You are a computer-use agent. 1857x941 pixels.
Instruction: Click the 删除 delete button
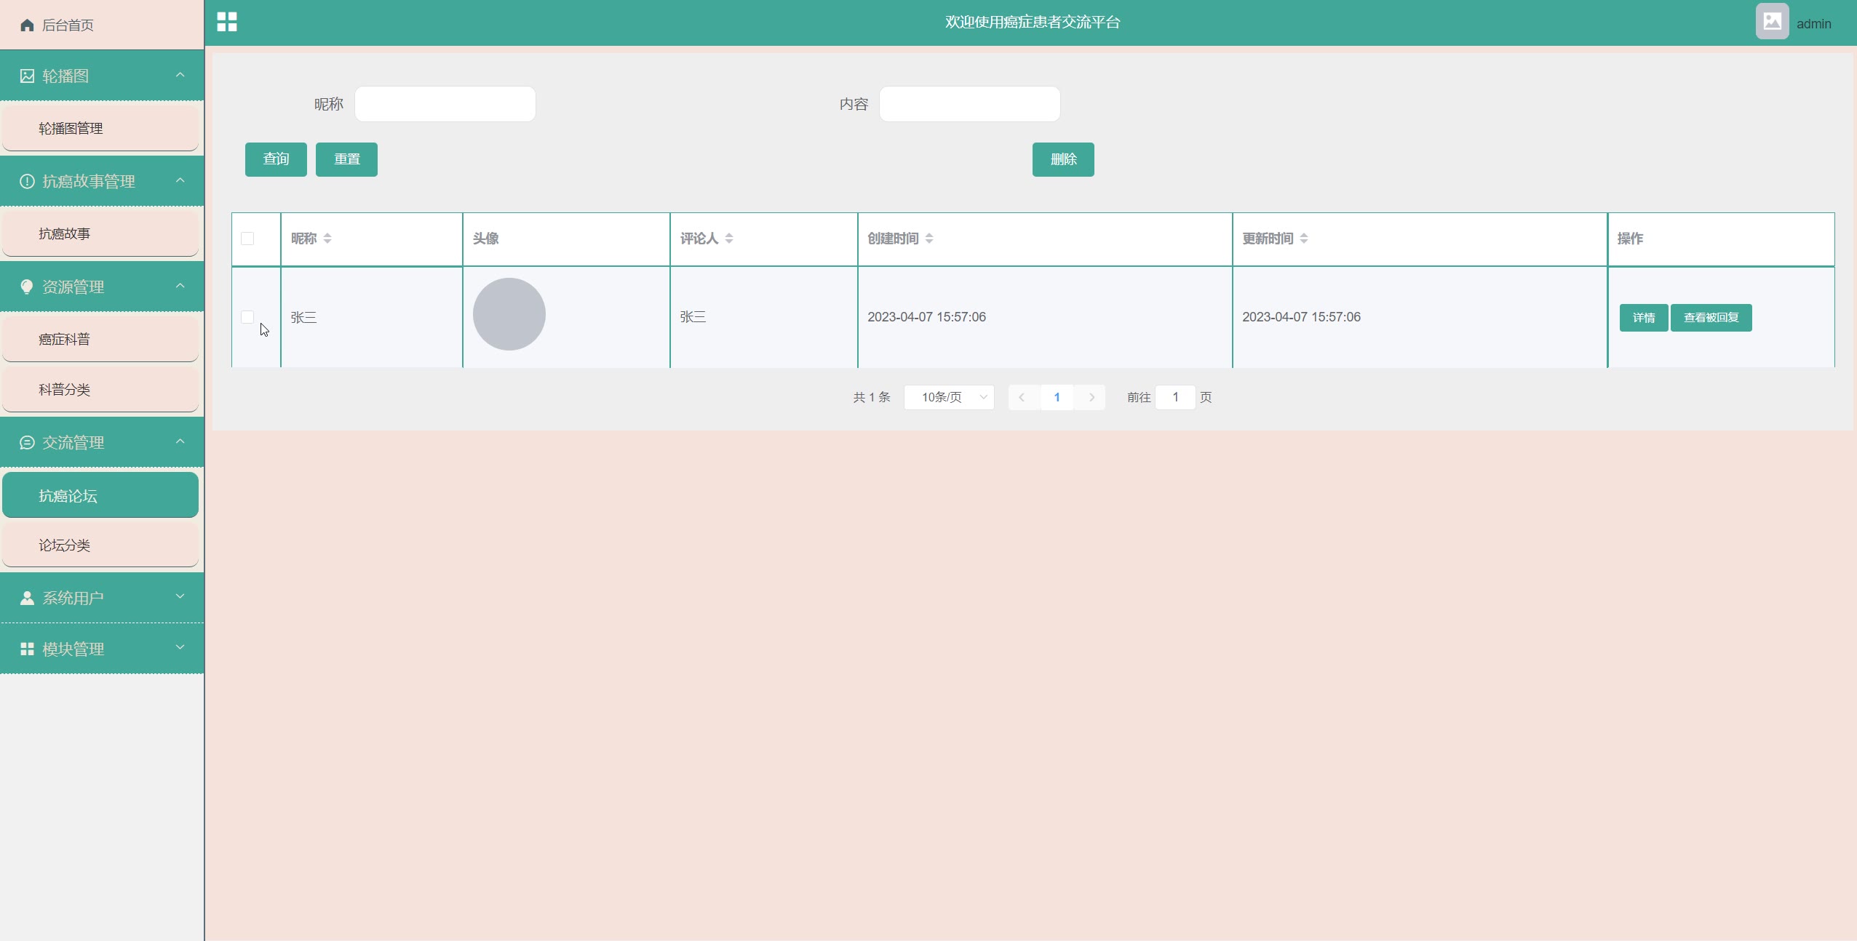point(1063,159)
